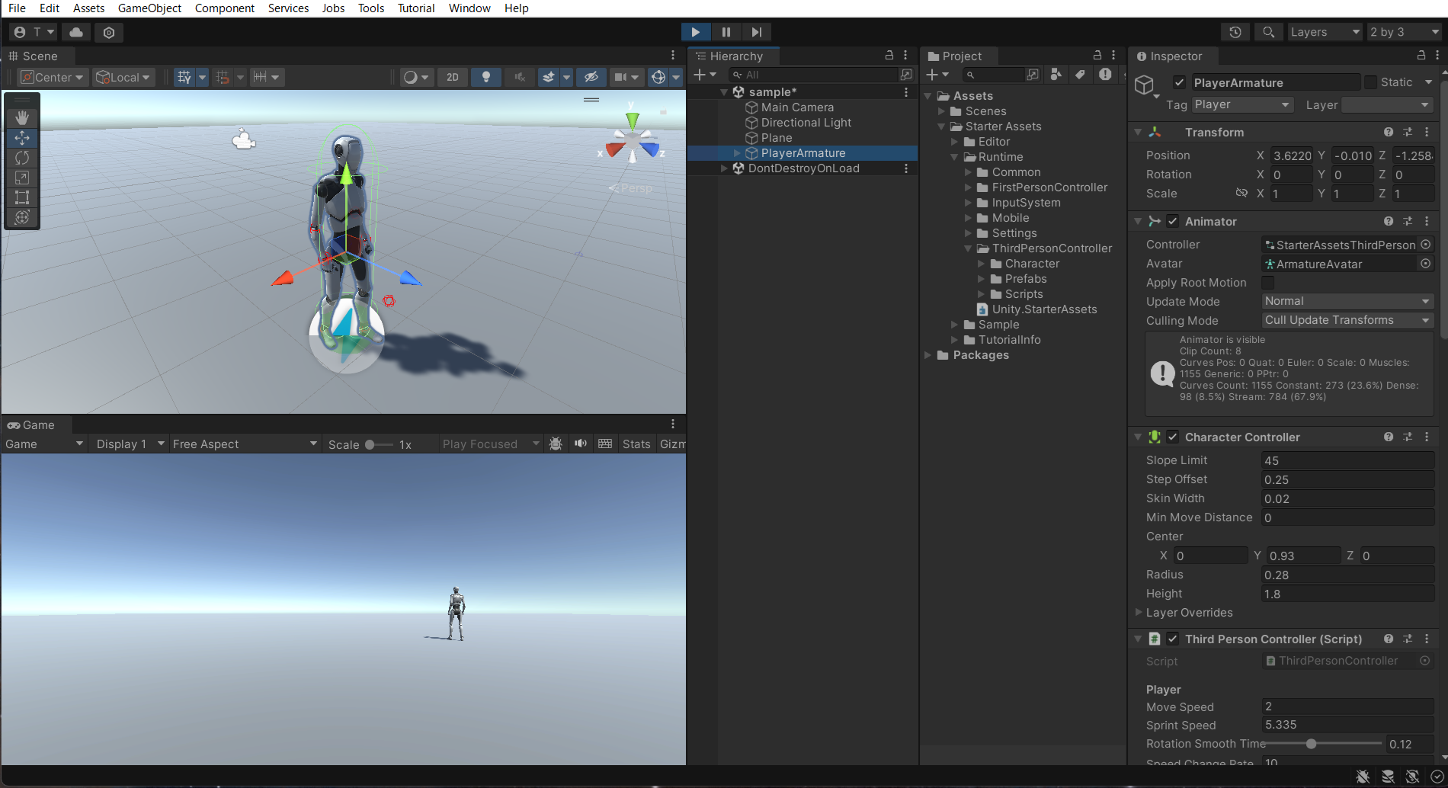Screen dimensions: 1448x788
Task: Mute audio in the Game view
Action: tap(581, 444)
